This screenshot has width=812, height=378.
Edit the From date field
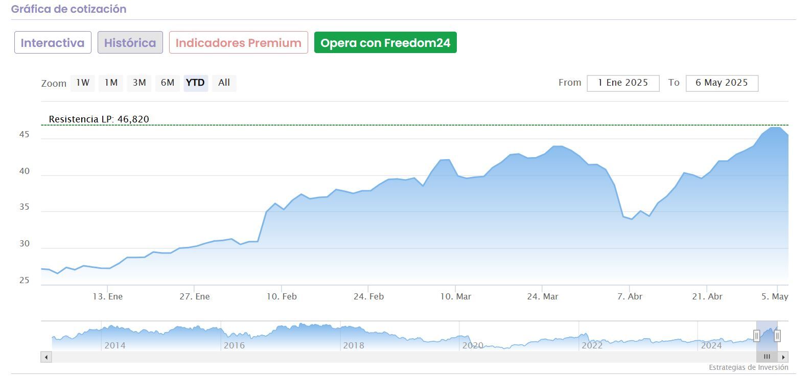coord(623,83)
